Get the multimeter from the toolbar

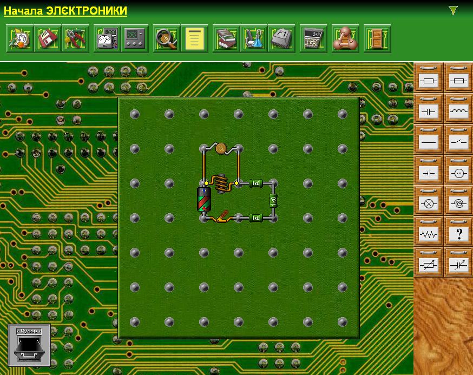[107, 38]
